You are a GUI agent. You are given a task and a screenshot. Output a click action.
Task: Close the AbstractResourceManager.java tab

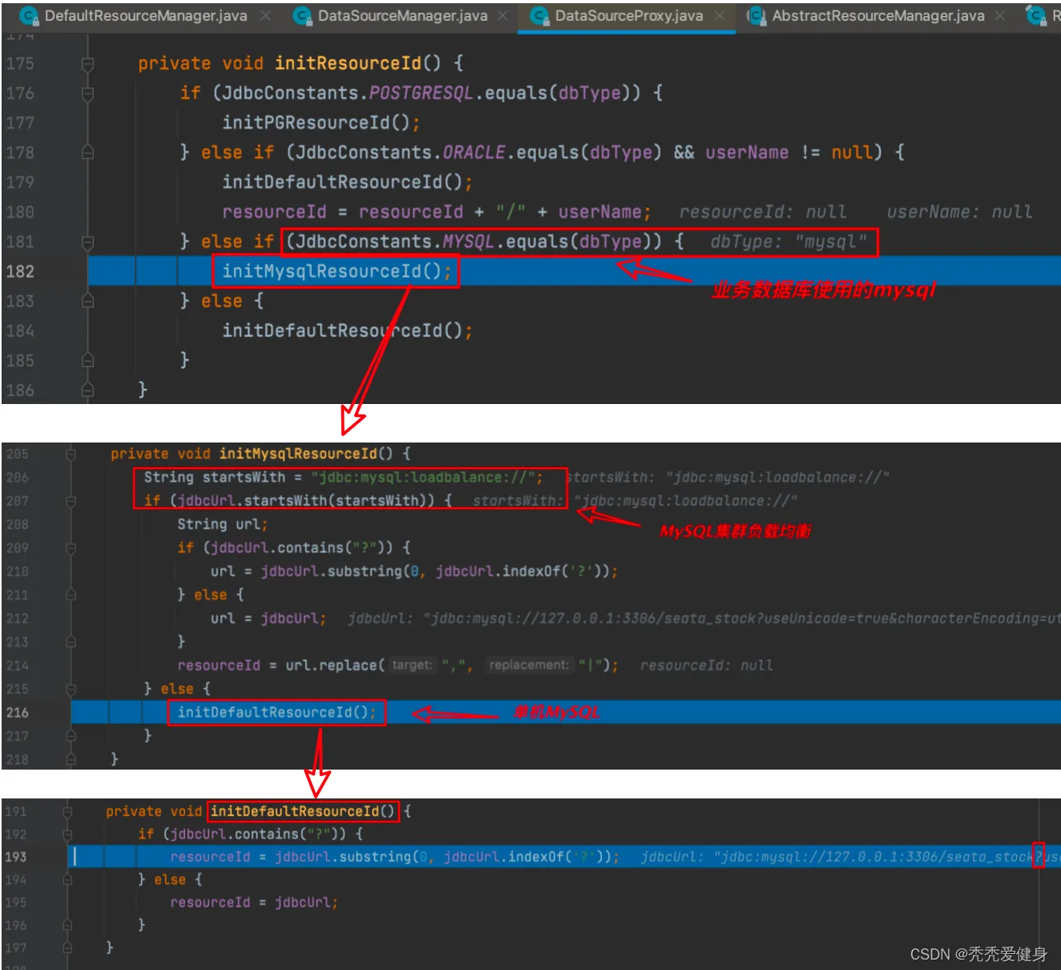tap(999, 15)
